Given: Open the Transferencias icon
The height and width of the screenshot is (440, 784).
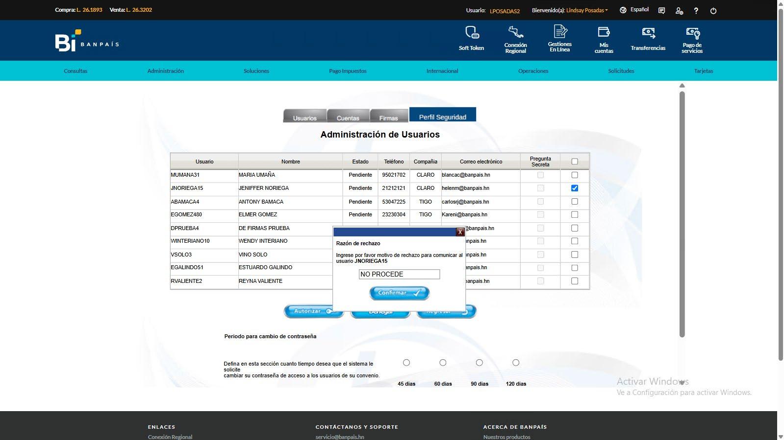Looking at the screenshot, I should point(648,33).
